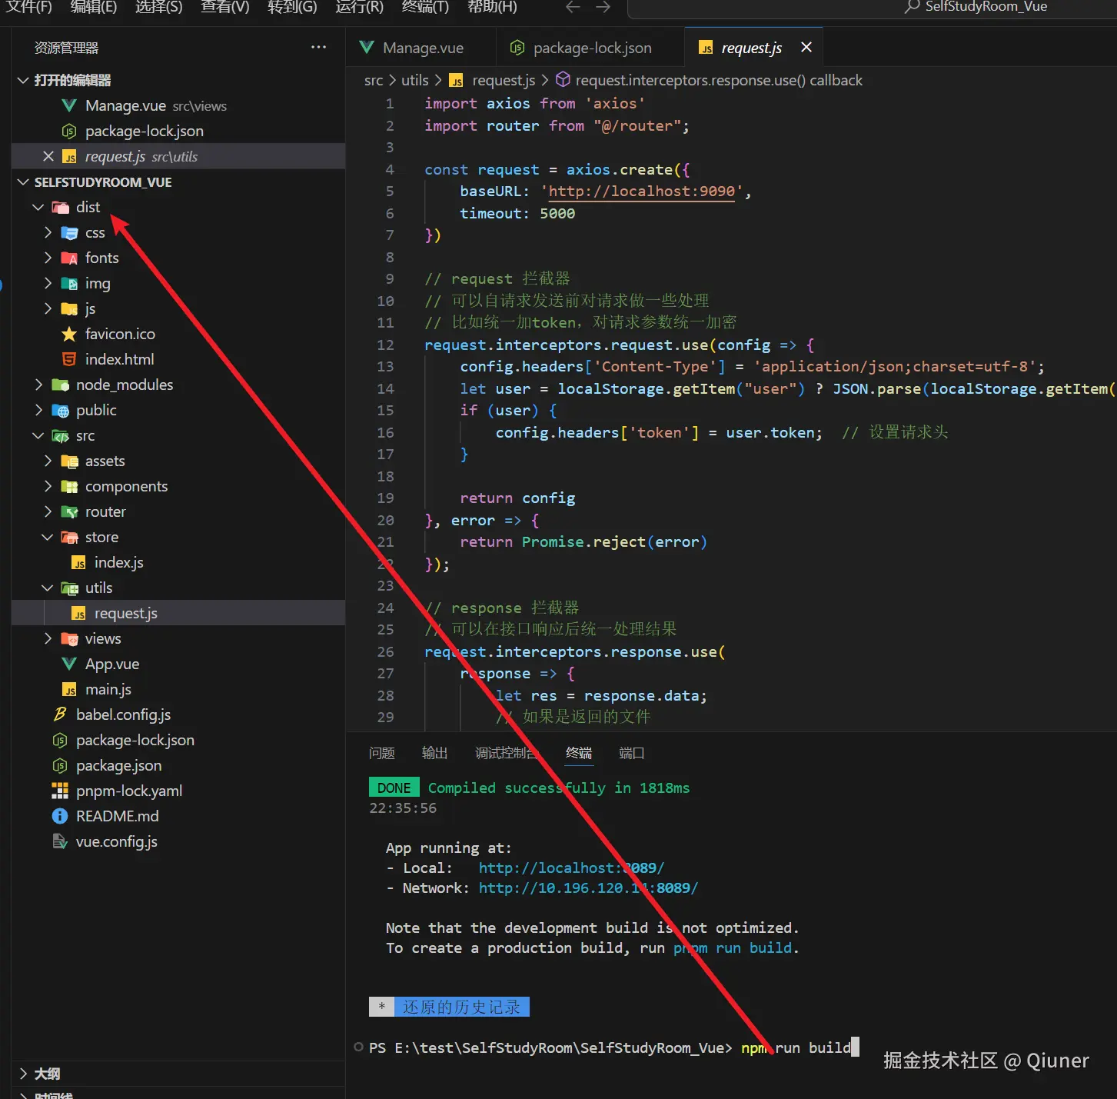Switch to the package-lock.json editor tab

coord(590,48)
